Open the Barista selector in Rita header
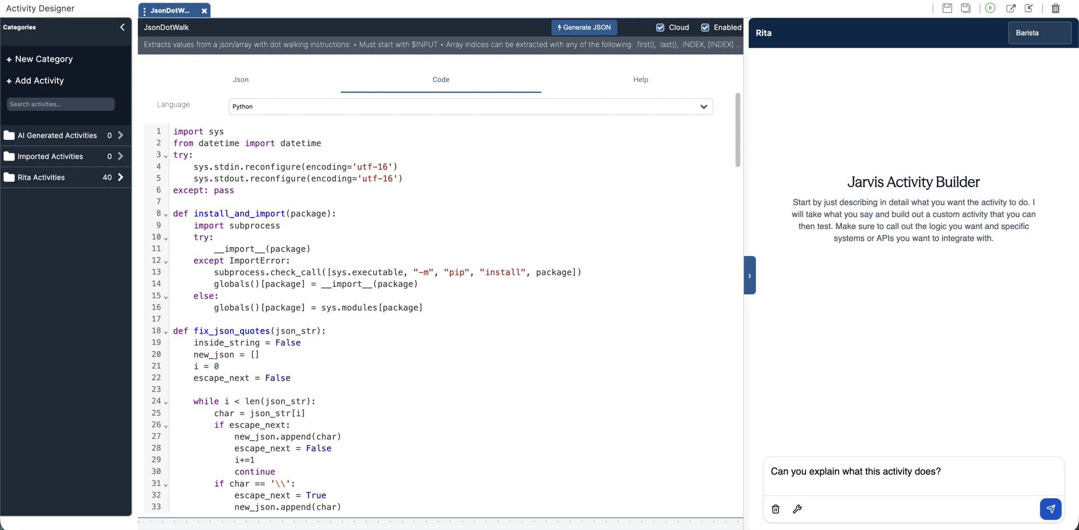 coord(1040,33)
